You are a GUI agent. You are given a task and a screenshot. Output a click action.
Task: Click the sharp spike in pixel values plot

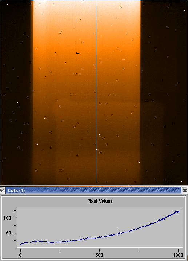point(119,232)
